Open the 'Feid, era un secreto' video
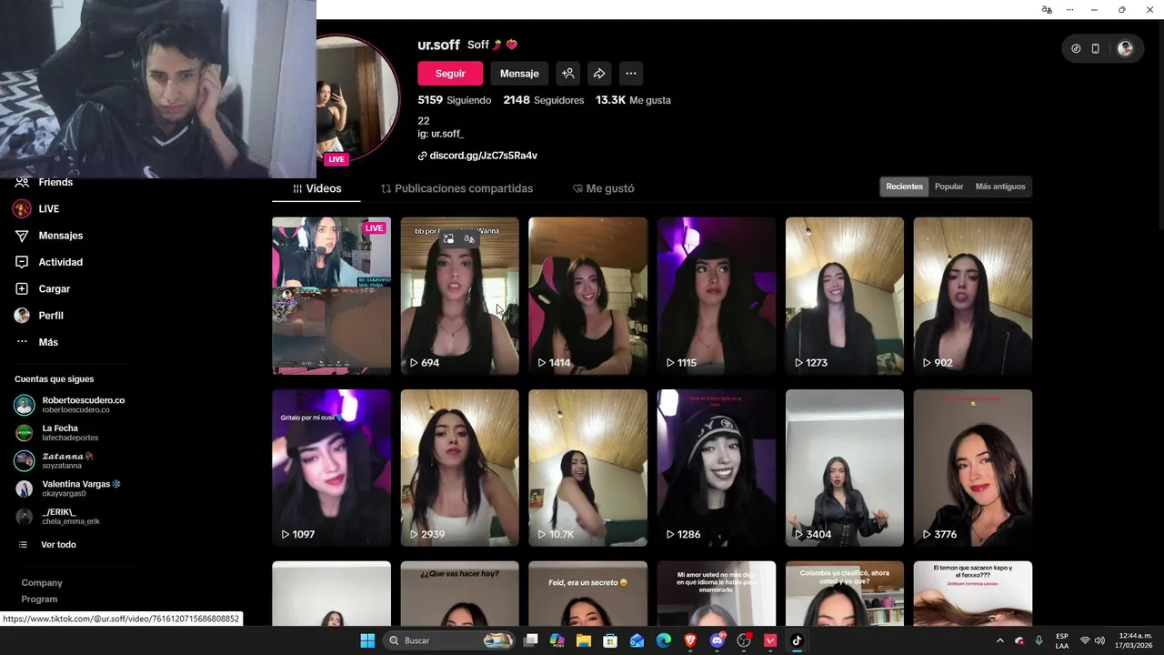This screenshot has height=655, width=1164. click(588, 594)
